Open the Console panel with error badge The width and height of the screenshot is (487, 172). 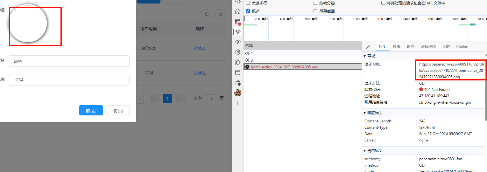pyautogui.click(x=237, y=22)
